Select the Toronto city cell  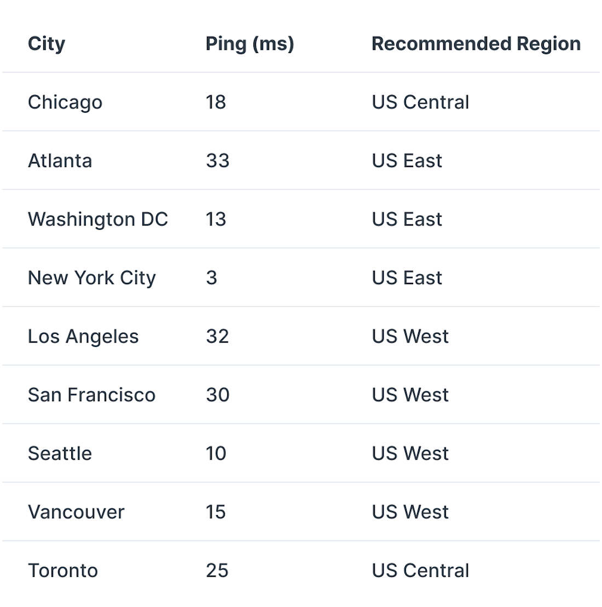(63, 571)
